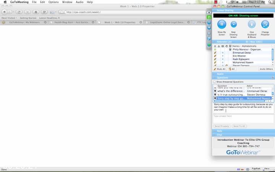Screen dimensions: 275x172
Task: Click the Show My Screen pause button
Action: click(x=222, y=24)
